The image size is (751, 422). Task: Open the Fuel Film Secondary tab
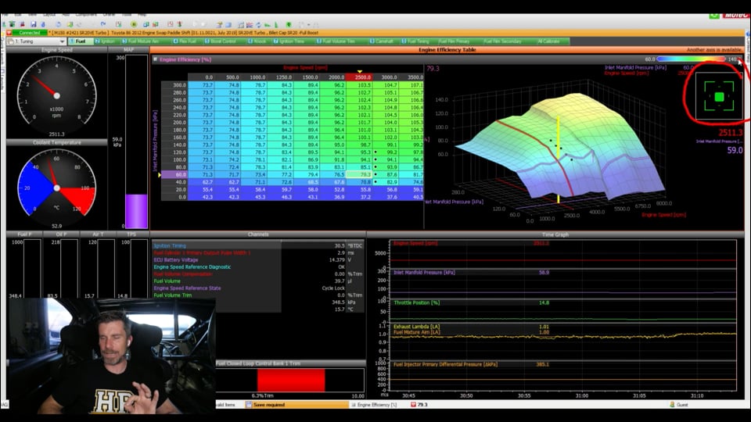(x=502, y=41)
